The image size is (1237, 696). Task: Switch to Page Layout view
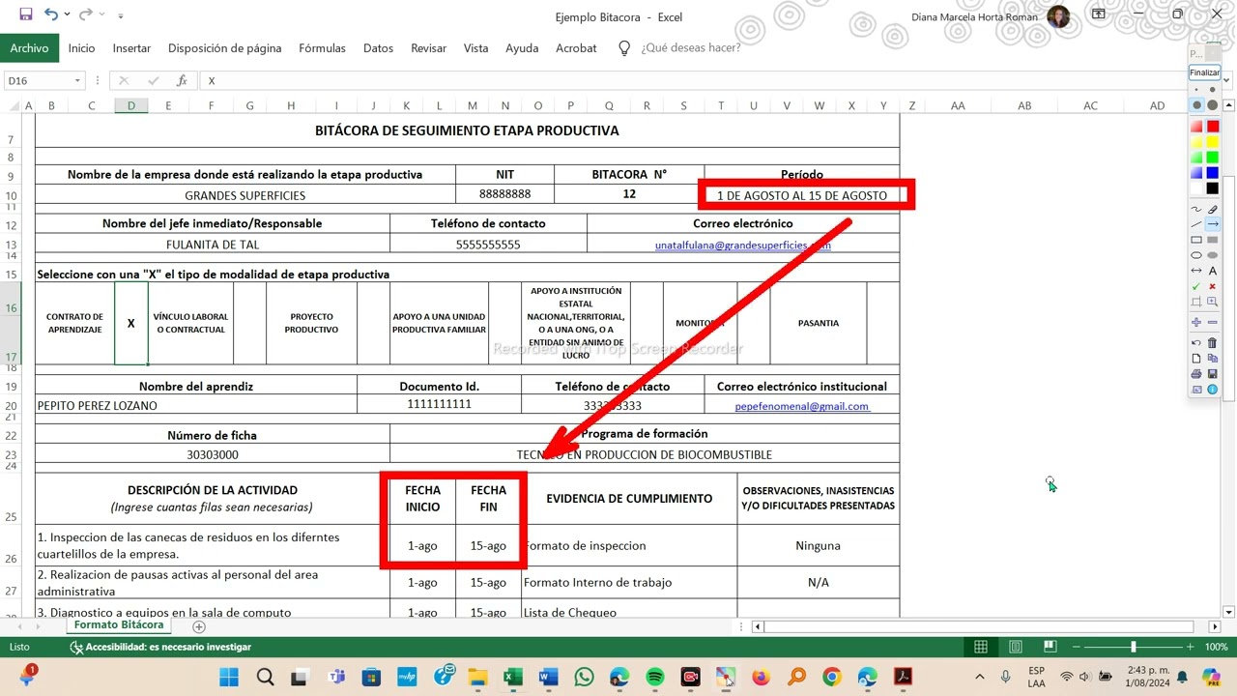coord(1016,647)
